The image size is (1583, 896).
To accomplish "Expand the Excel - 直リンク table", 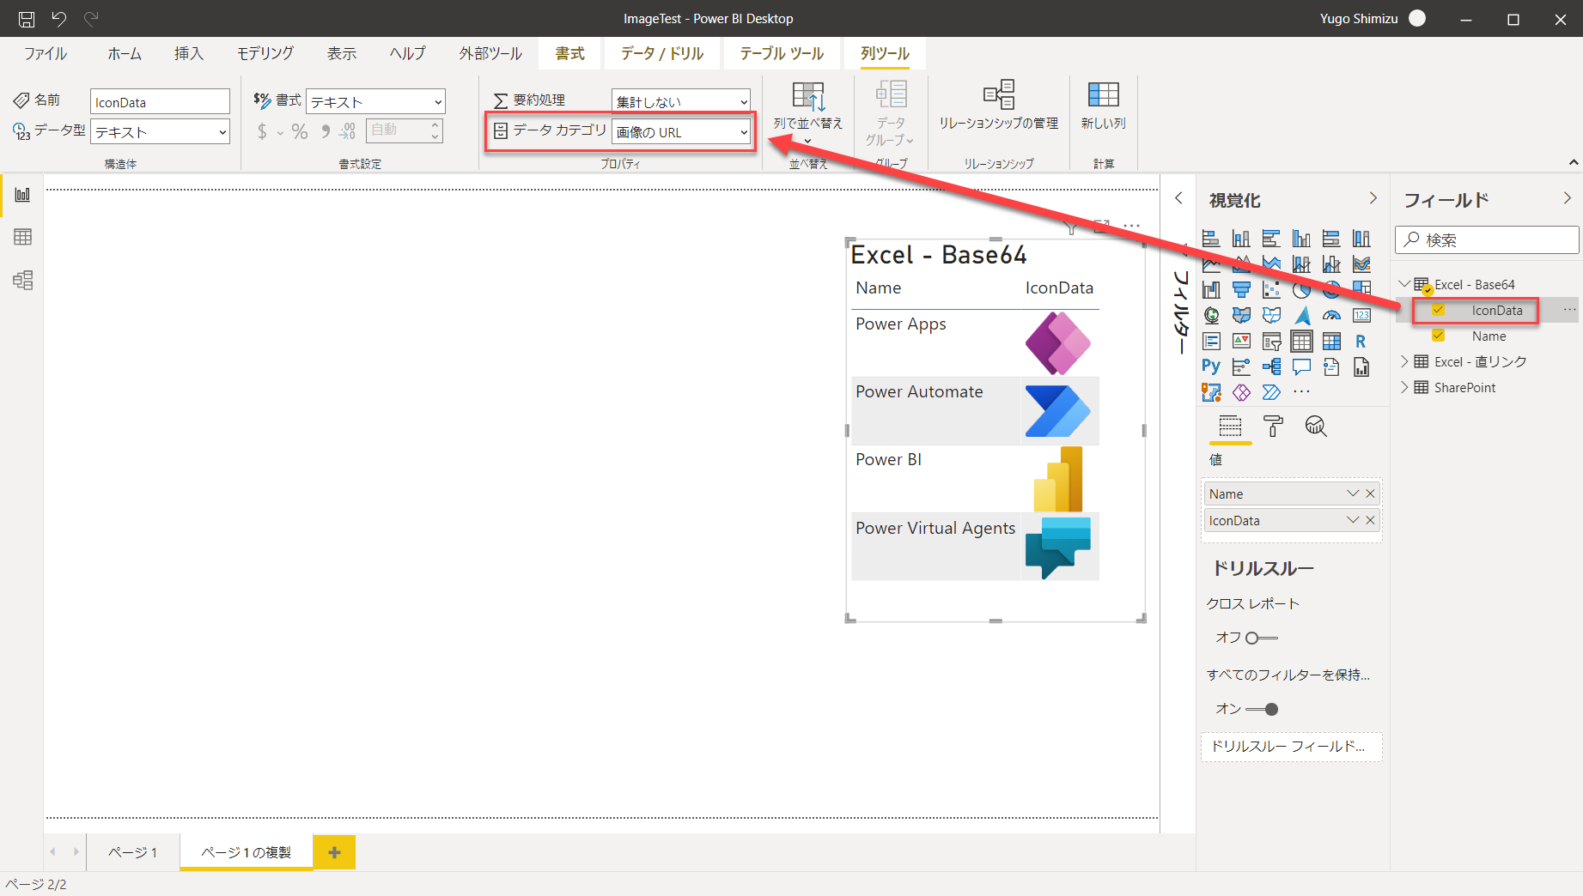I will 1404,361.
